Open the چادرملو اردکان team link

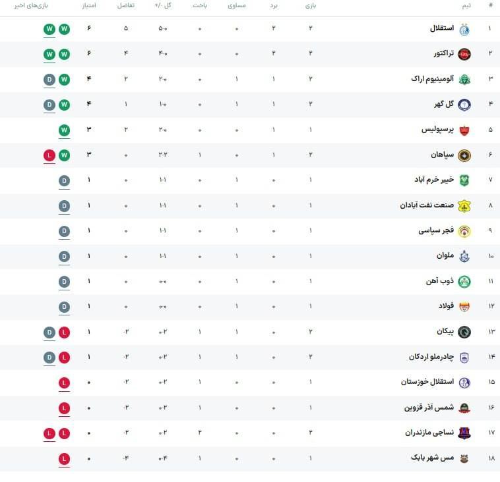tap(431, 357)
